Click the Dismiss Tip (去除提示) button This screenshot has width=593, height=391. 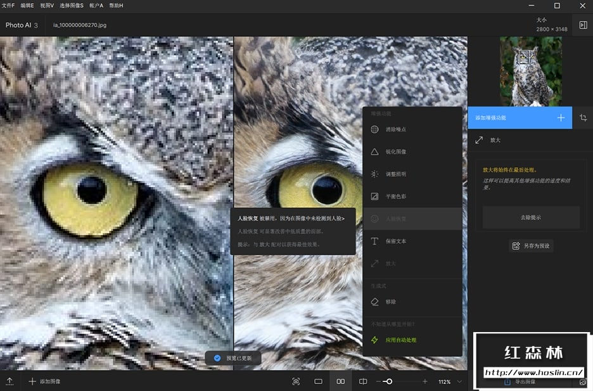click(x=531, y=217)
